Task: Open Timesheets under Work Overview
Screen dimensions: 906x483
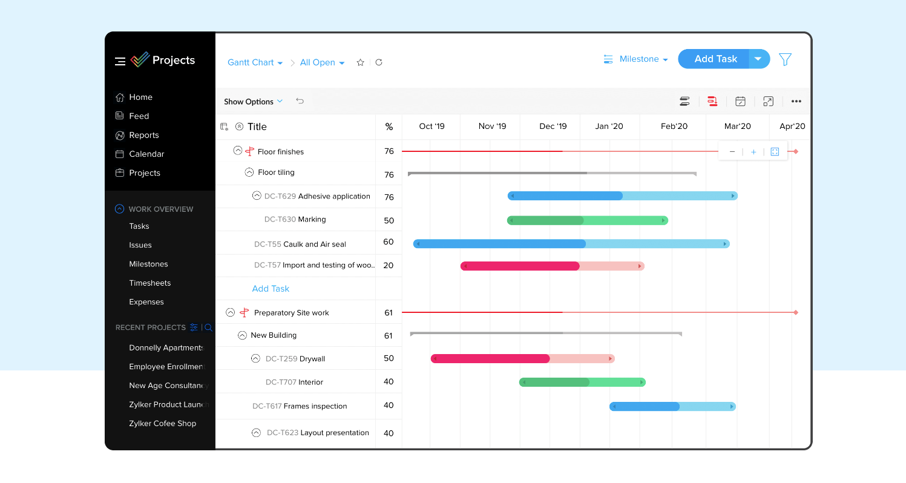Action: tap(150, 283)
